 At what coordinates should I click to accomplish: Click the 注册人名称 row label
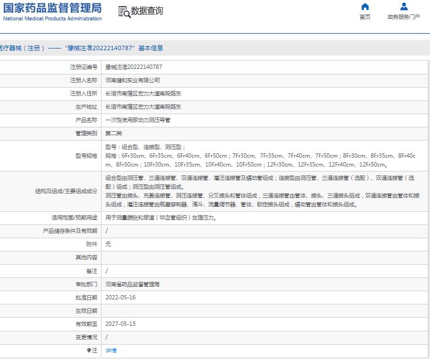(84, 81)
